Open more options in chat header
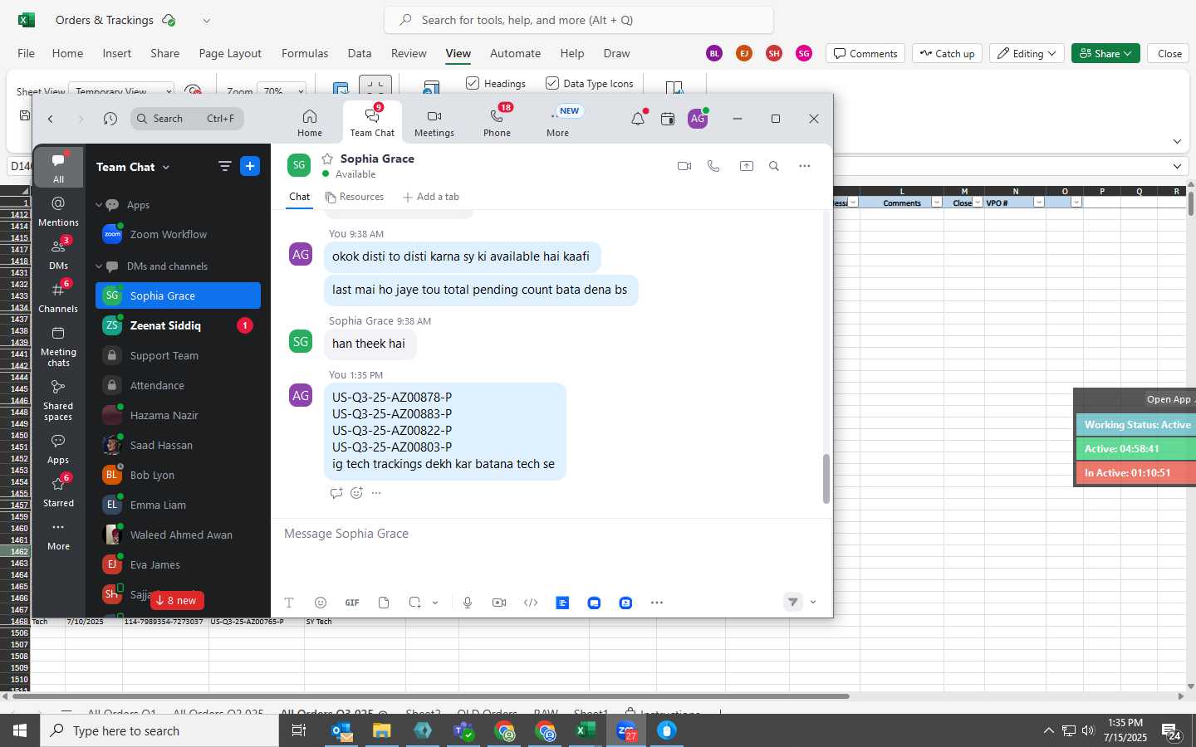The width and height of the screenshot is (1196, 747). [x=804, y=166]
